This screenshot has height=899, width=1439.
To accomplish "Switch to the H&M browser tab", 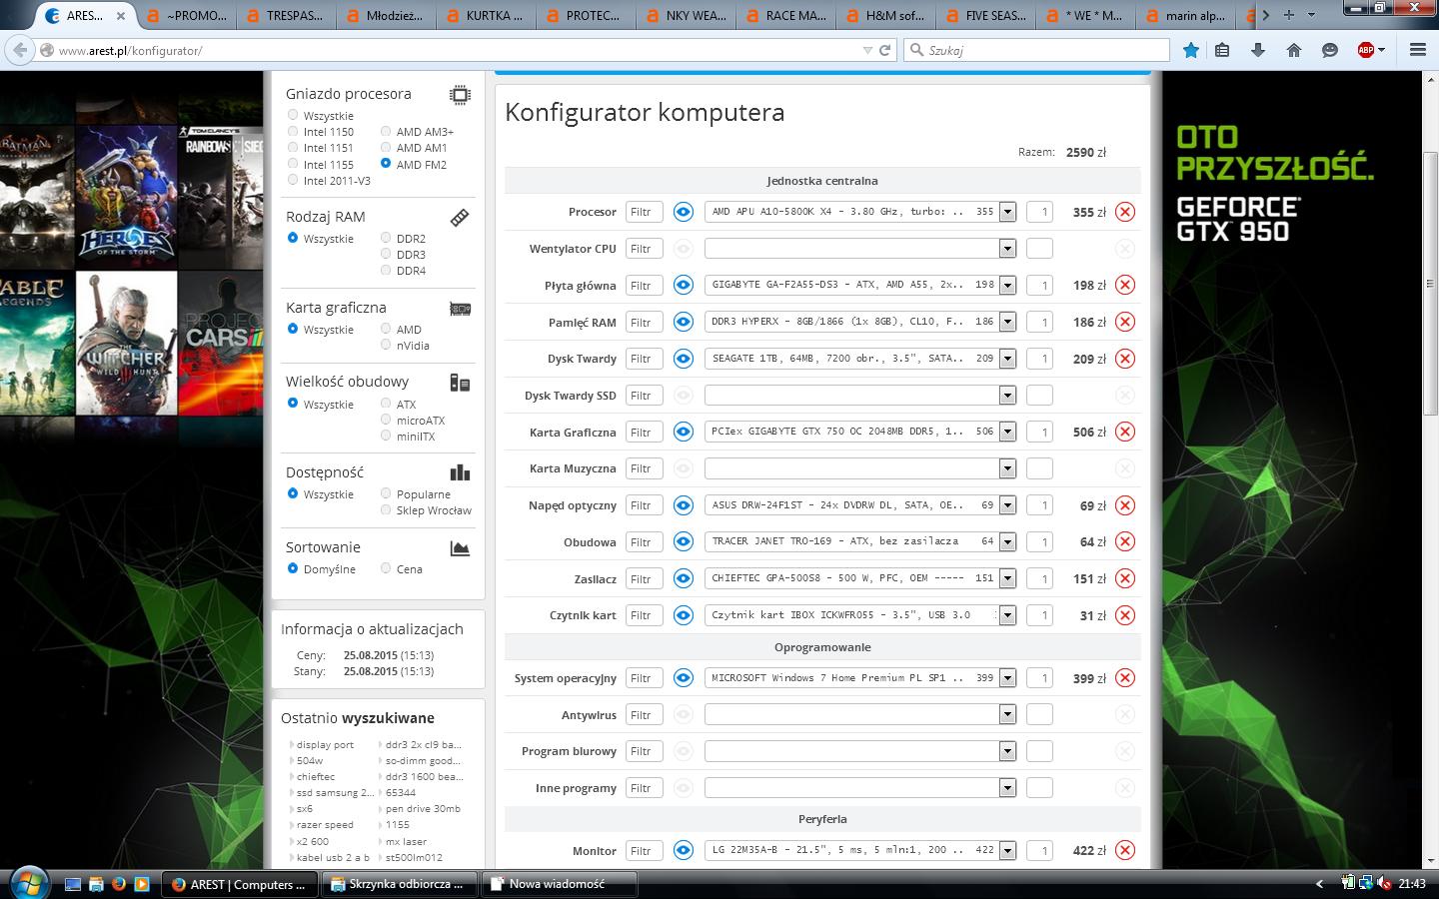I will pyautogui.click(x=884, y=15).
